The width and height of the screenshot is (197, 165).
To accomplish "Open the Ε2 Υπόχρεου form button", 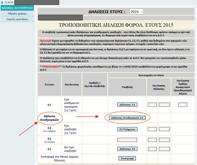I will (x=127, y=129).
